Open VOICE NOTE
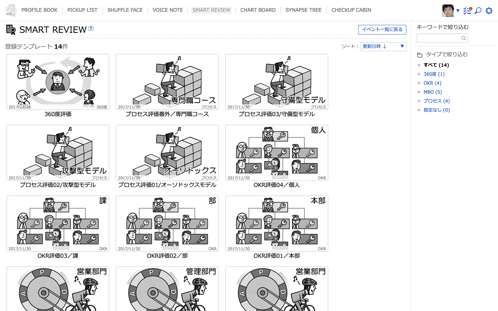Screen dimensions: 498x311 [168, 10]
